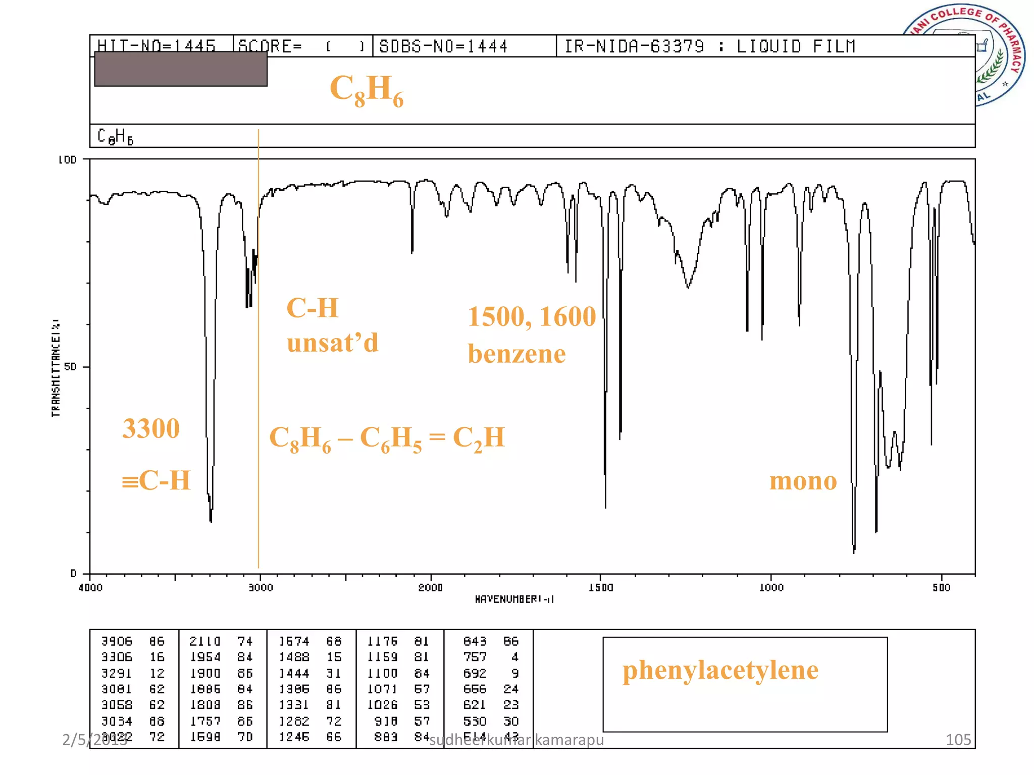The width and height of the screenshot is (1034, 775).
Task: Select the WAVENUMBER axis label
Action: pos(514,599)
